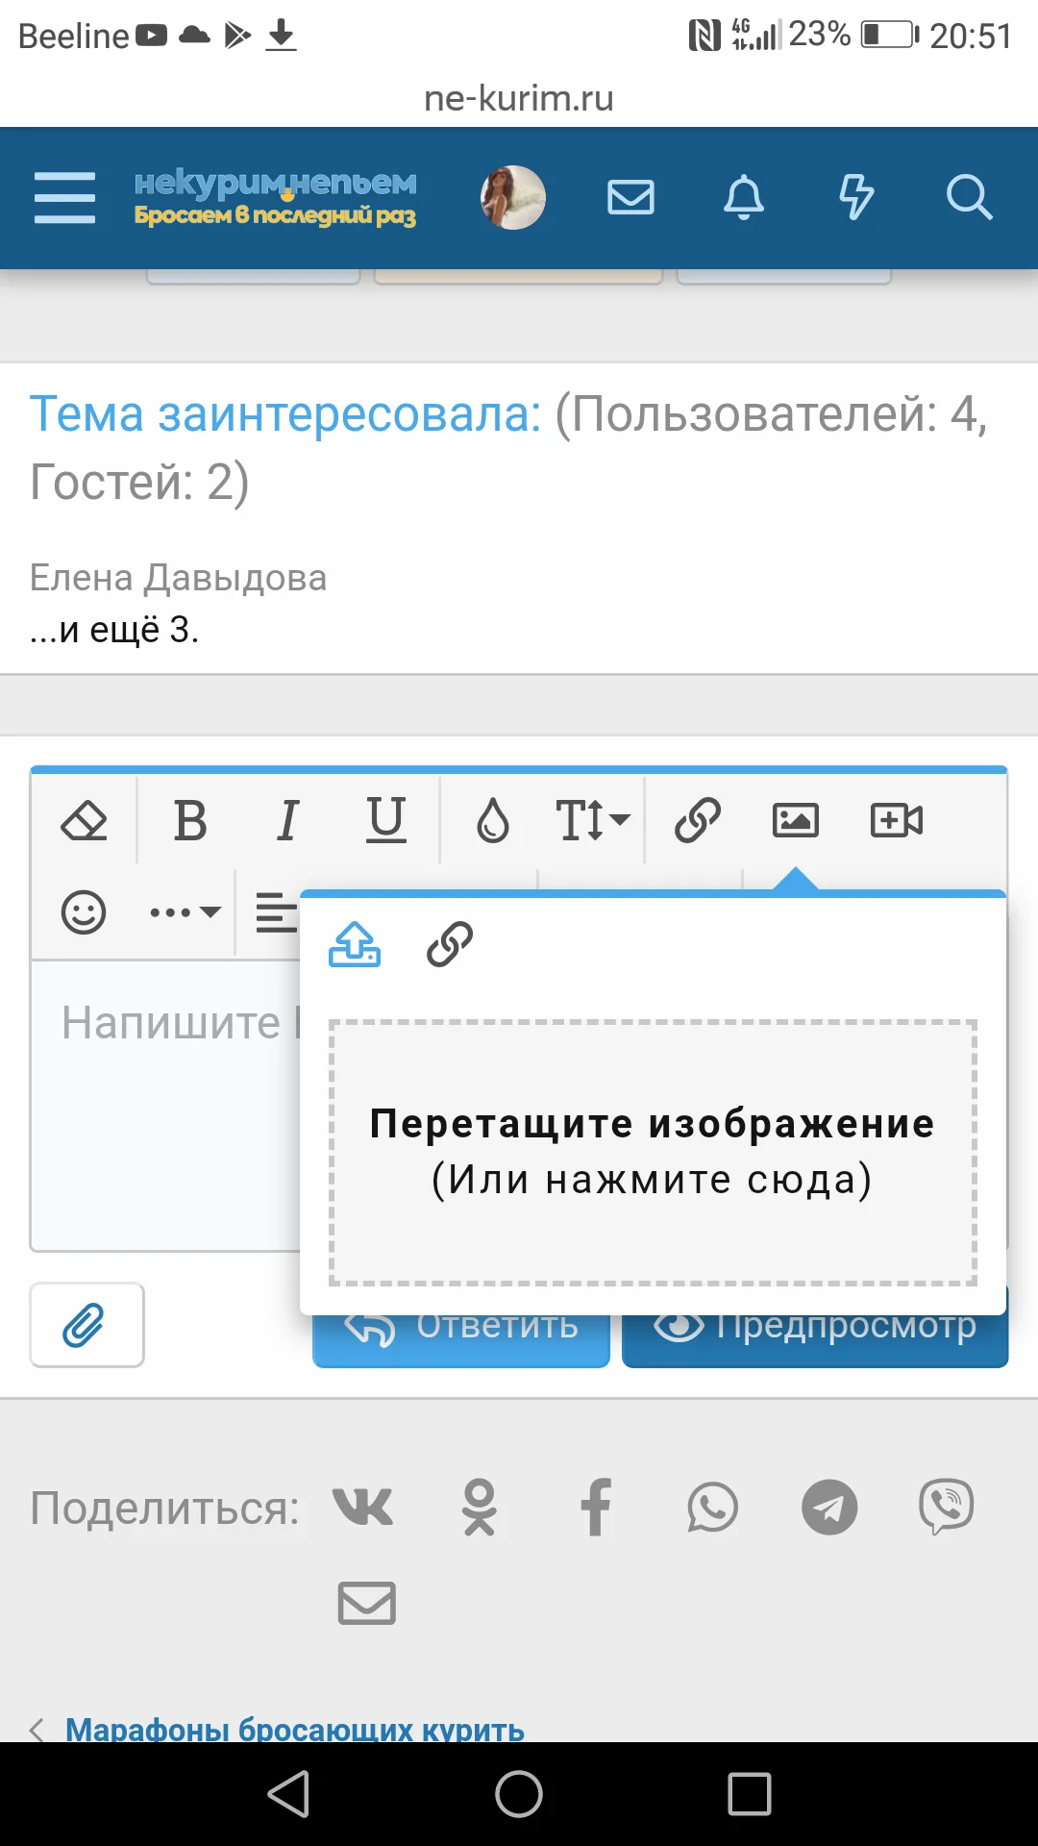The width and height of the screenshot is (1038, 1846).
Task: Clear formatting with the eraser tool
Action: coord(85,820)
